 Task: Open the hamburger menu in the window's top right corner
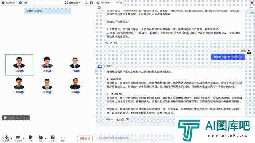pyautogui.click(x=252, y=3)
